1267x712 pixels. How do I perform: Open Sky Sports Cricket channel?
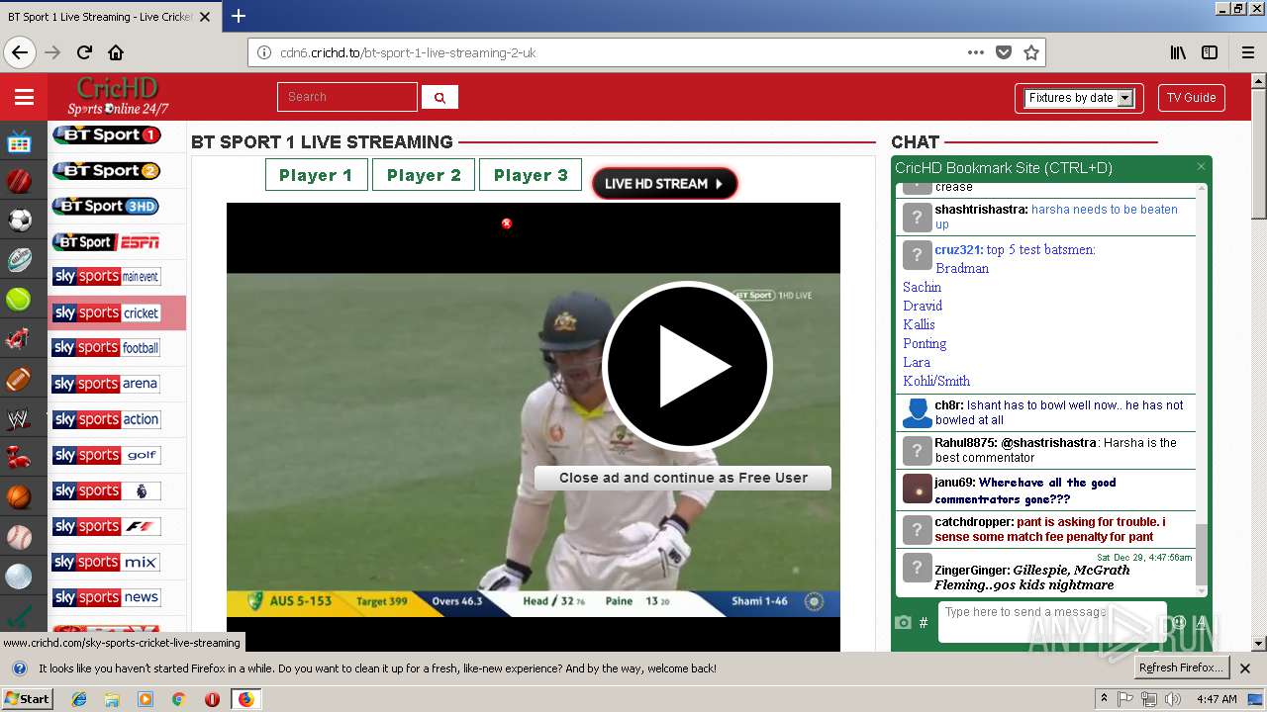pos(106,312)
